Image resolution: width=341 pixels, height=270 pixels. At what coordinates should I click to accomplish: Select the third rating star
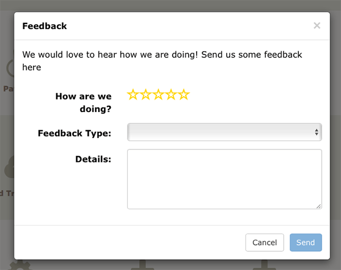[x=159, y=94]
